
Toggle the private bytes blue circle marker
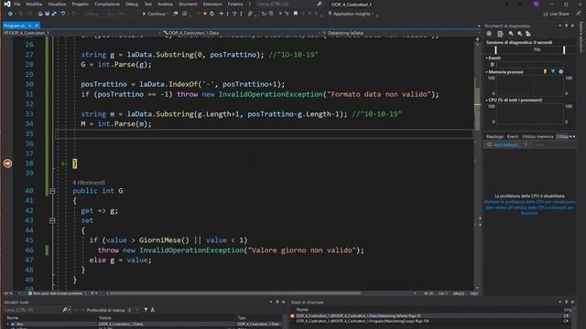pyautogui.click(x=560, y=71)
